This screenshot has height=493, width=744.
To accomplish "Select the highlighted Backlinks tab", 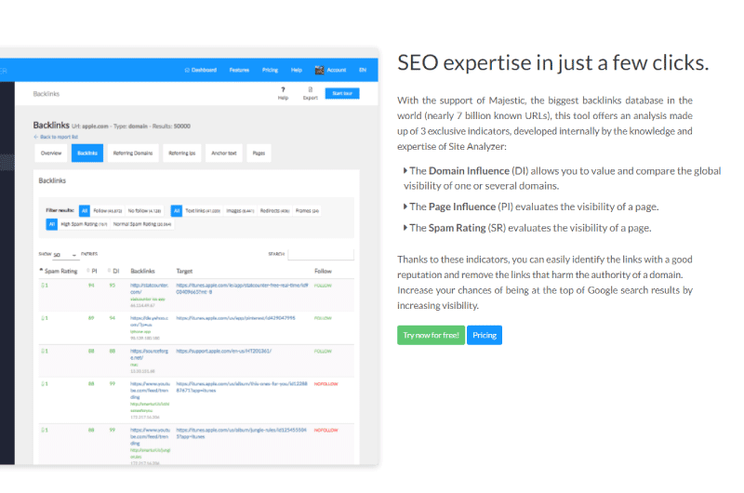I will point(87,153).
